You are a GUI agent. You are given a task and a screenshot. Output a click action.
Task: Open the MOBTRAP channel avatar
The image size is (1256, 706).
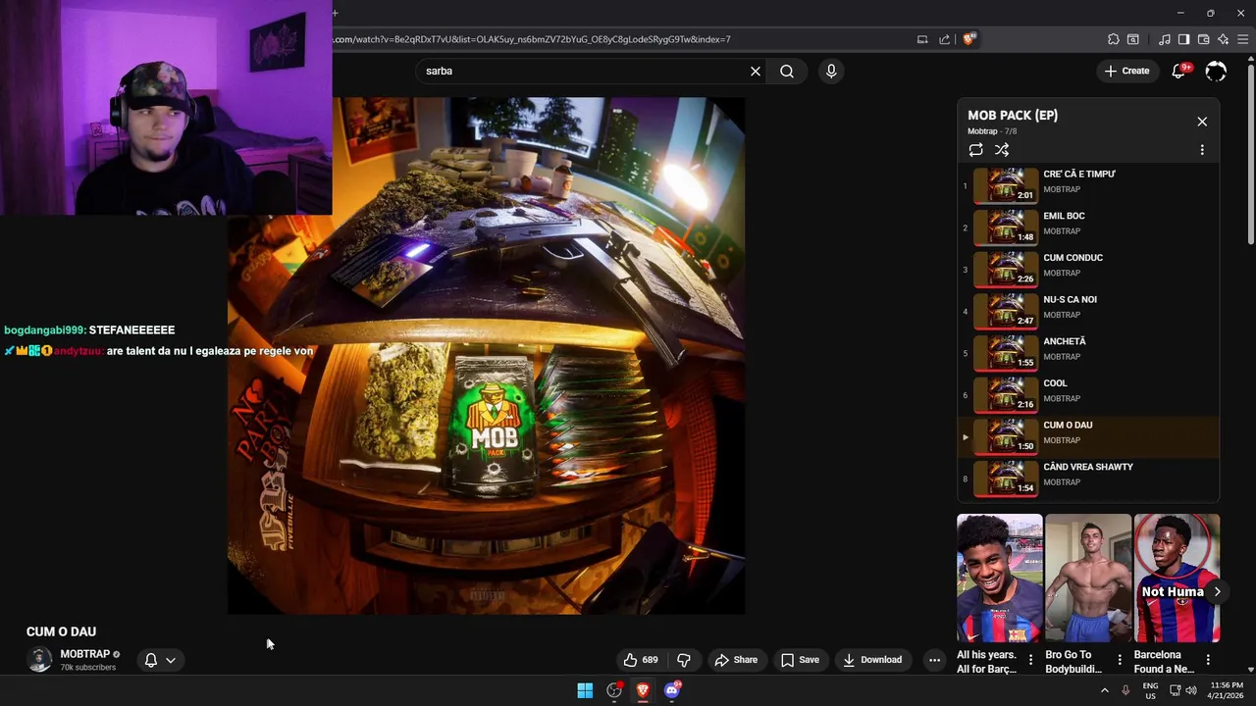39,660
